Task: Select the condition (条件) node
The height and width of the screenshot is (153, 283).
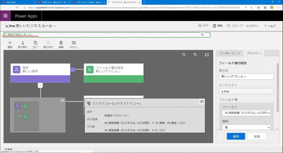Action: [40, 73]
